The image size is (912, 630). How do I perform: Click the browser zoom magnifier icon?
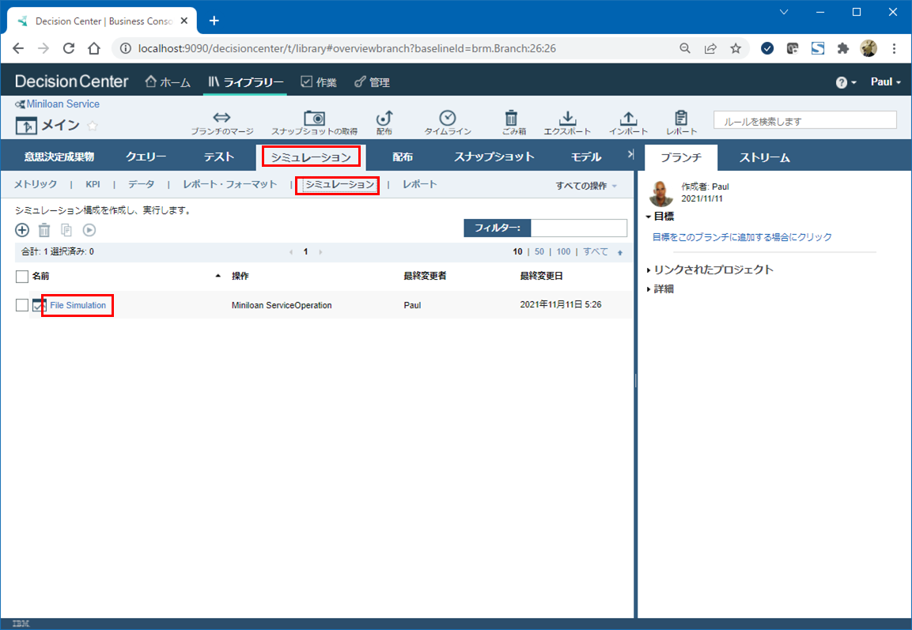coord(685,48)
